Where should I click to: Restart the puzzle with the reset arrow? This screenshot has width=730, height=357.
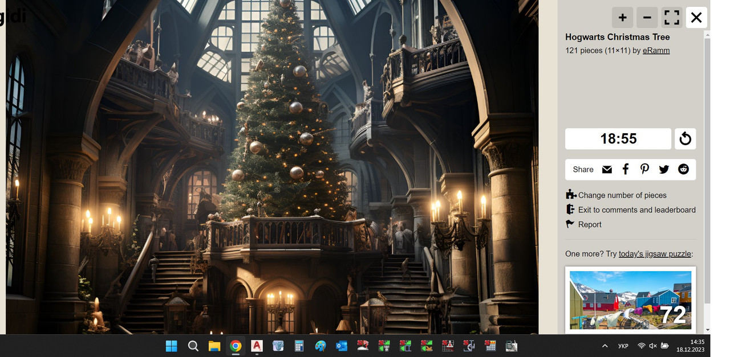click(686, 139)
